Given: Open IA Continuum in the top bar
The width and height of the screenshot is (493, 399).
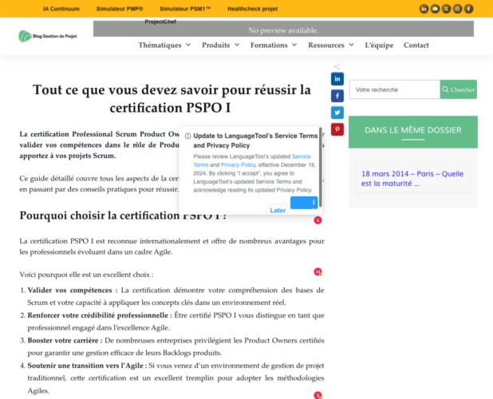Looking at the screenshot, I should [x=61, y=9].
